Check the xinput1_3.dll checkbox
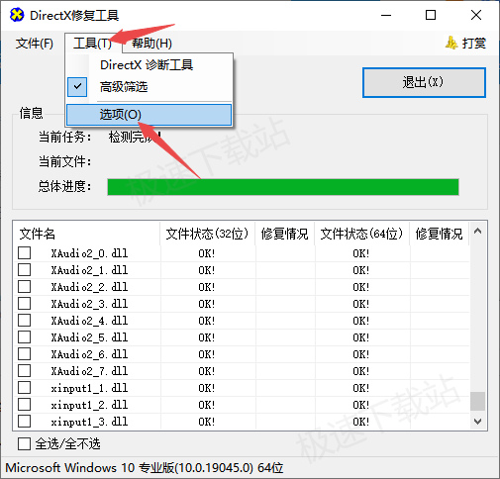Viewport: 500px width, 479px height. click(25, 422)
